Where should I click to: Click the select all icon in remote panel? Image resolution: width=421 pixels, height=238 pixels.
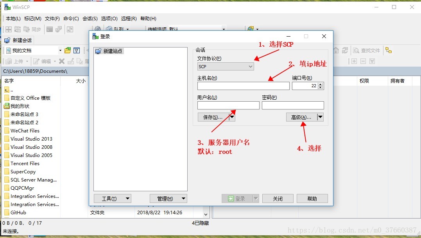tap(372, 61)
